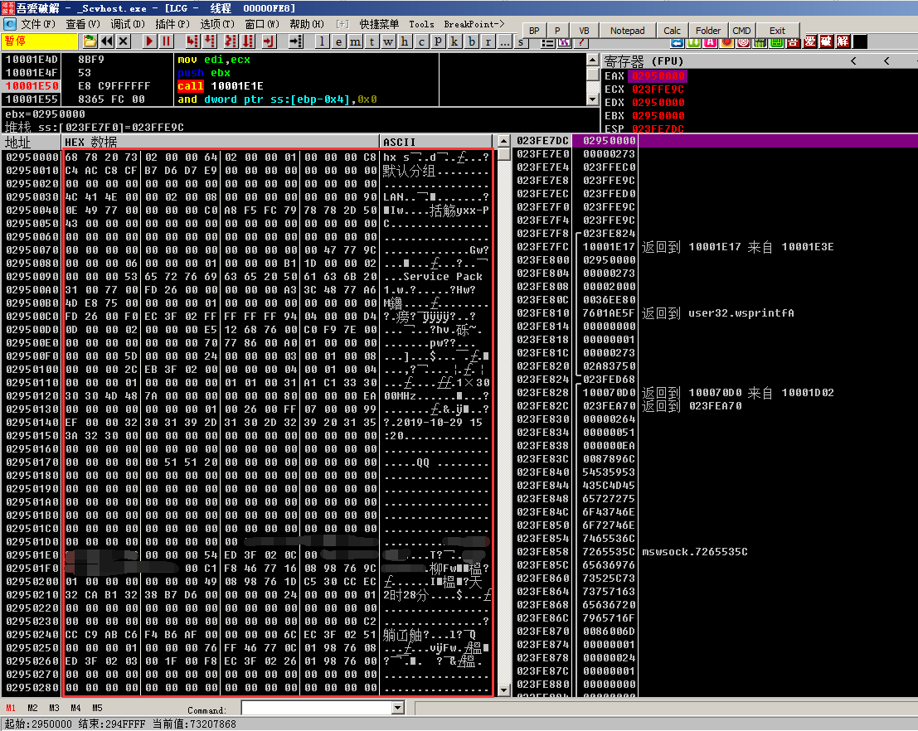Switch to the M2 memory tab

(32, 708)
